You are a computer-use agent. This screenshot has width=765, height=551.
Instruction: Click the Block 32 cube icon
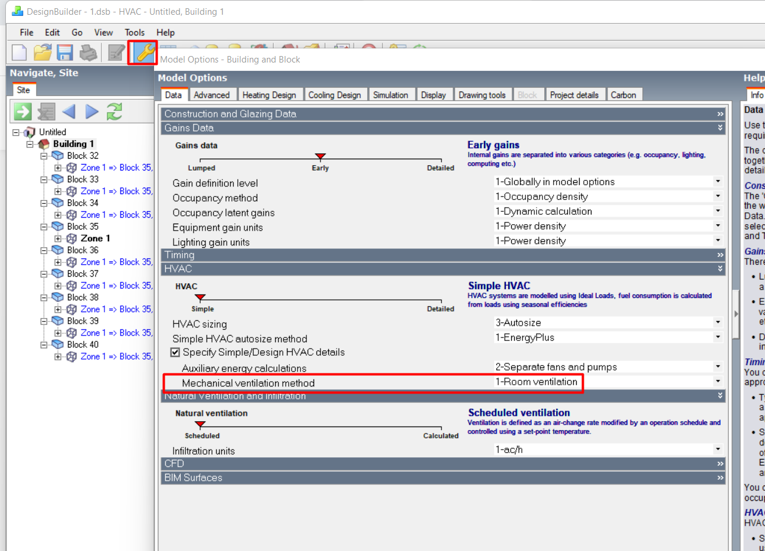[58, 156]
